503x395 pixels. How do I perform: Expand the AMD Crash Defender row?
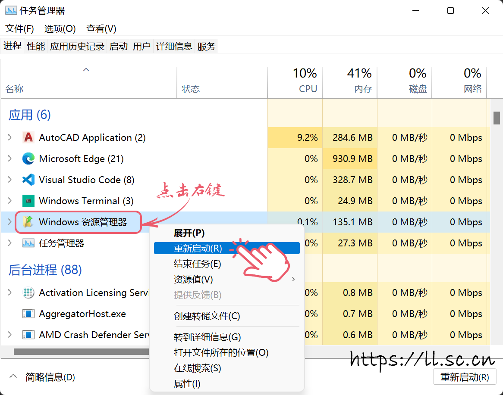click(9, 335)
